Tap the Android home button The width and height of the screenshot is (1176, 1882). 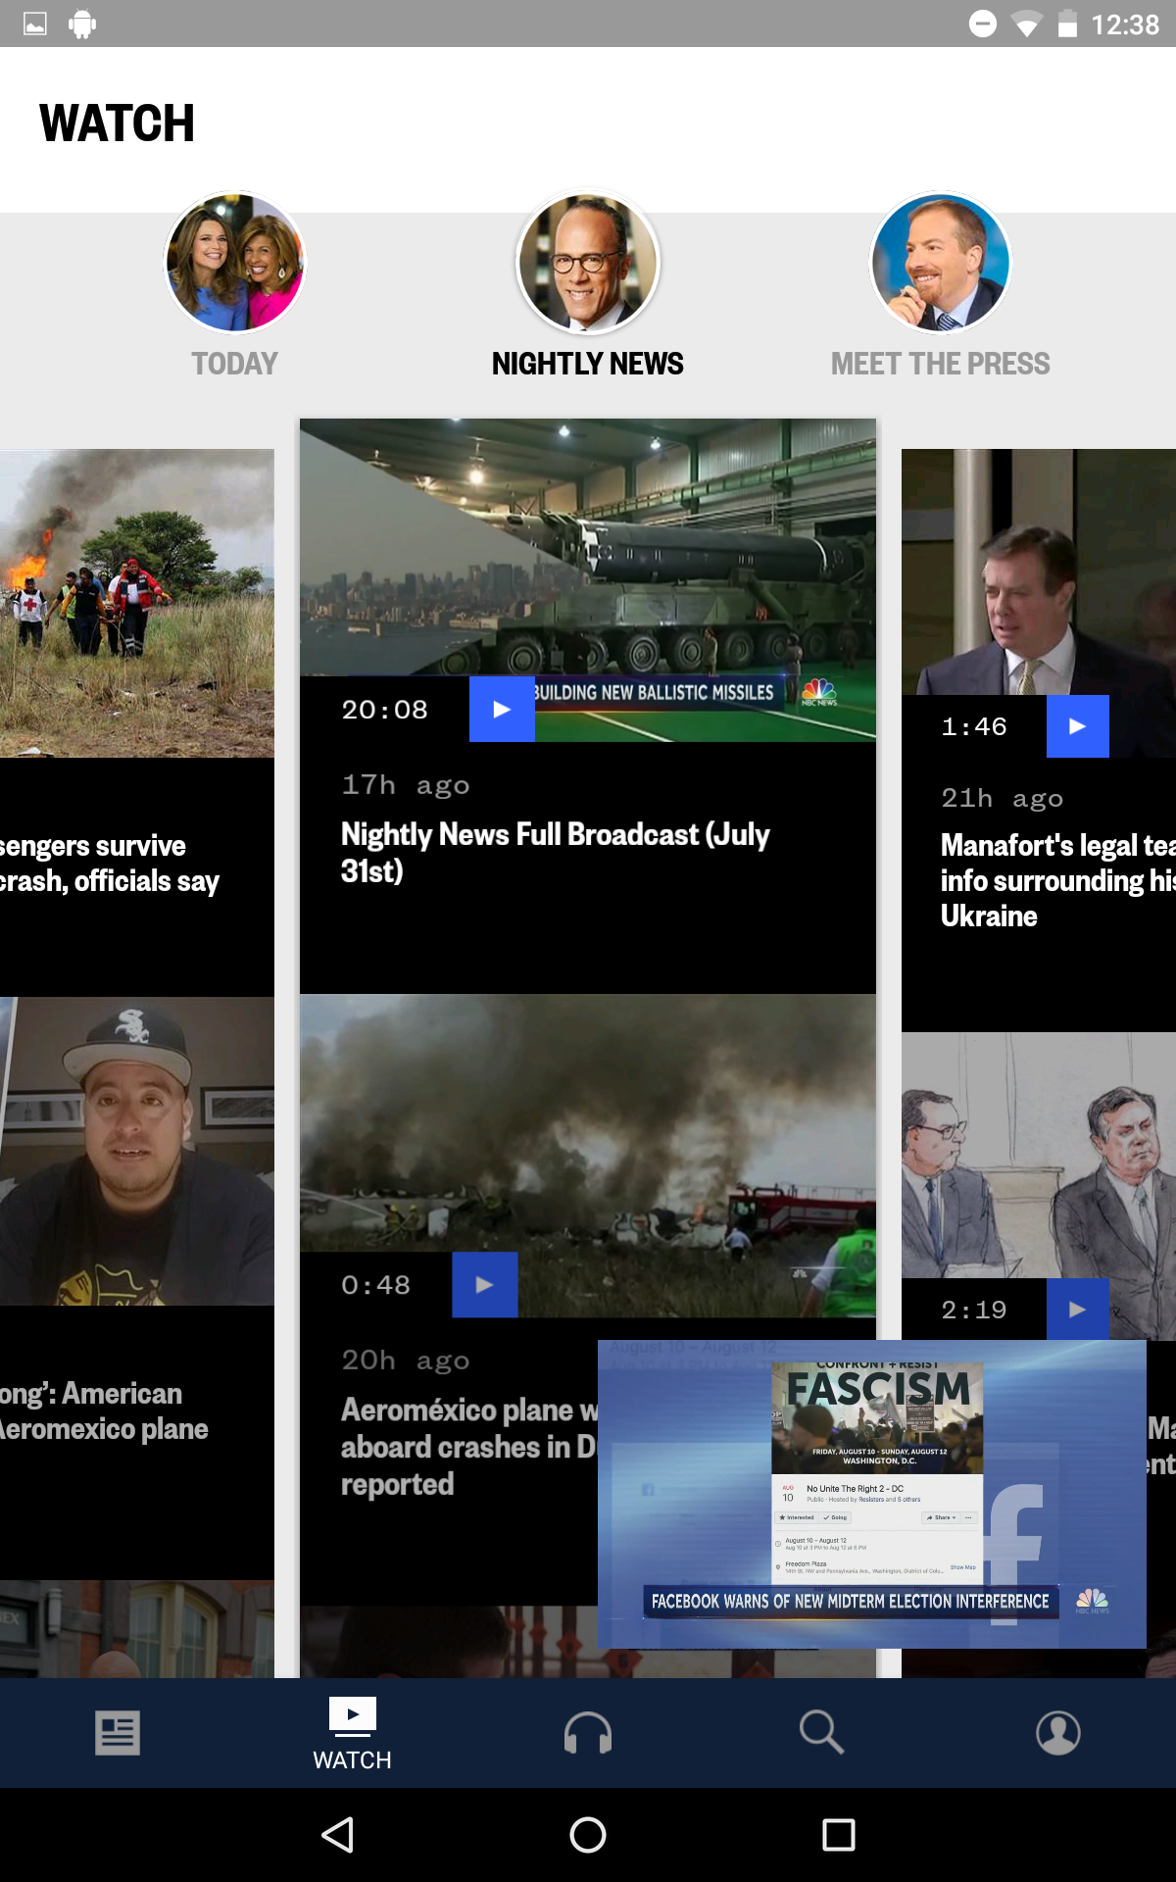coord(588,1835)
